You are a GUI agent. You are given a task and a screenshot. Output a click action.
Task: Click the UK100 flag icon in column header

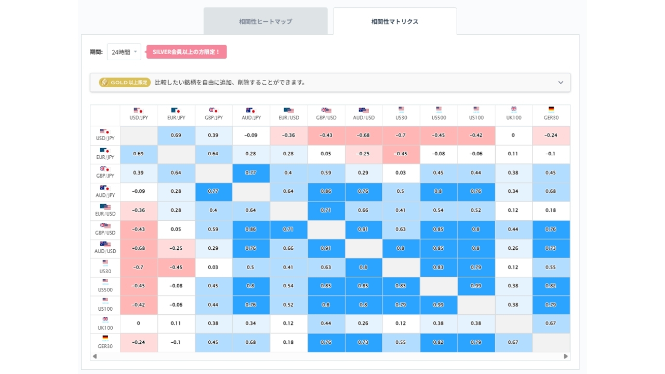click(x=514, y=109)
